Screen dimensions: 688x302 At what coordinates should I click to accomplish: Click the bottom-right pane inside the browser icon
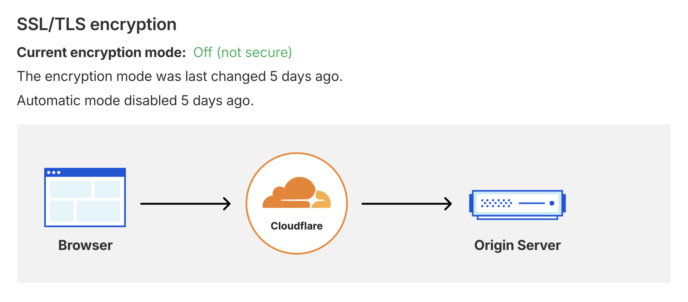(x=99, y=211)
